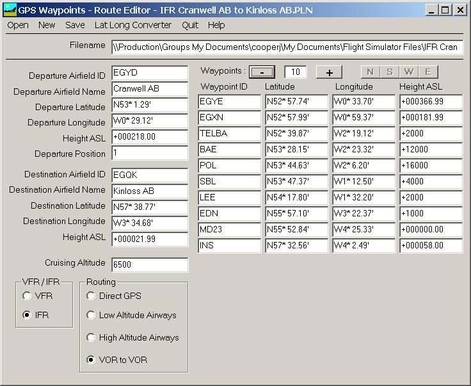The height and width of the screenshot is (386, 471).
Task: Select the IFR radio button
Action: coord(27,315)
